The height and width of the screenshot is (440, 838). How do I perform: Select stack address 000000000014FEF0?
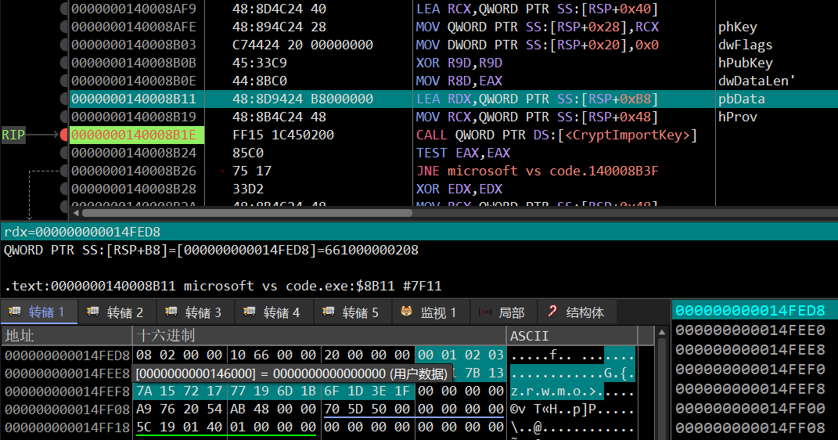[x=750, y=370]
